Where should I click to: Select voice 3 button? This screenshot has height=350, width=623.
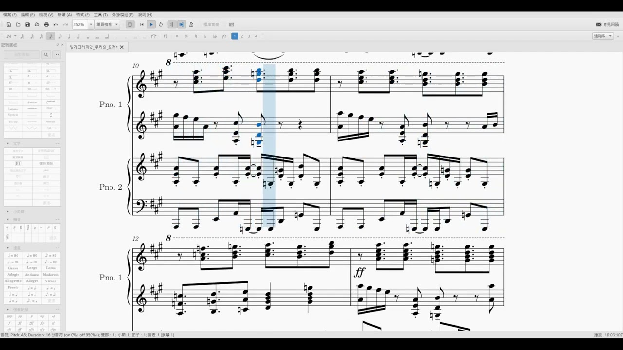249,36
